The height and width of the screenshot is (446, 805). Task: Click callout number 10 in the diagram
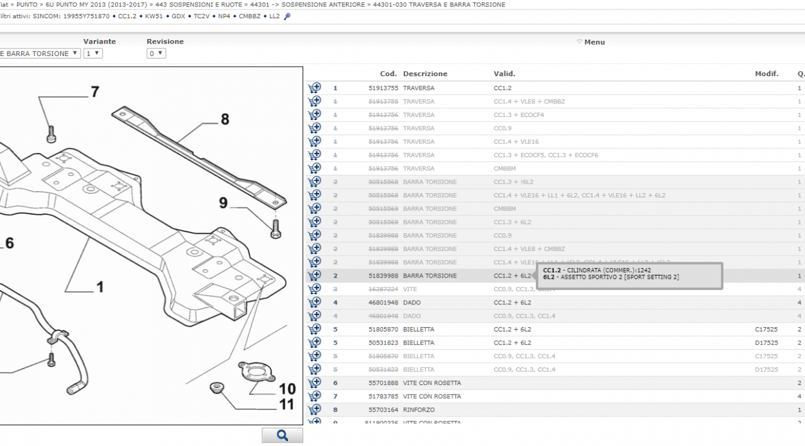287,389
